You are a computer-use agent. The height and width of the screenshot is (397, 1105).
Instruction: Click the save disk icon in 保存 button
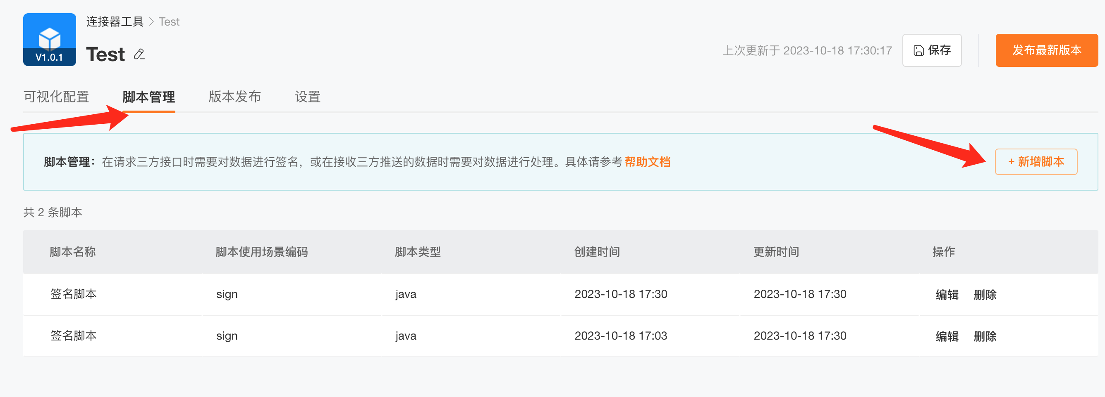(918, 50)
